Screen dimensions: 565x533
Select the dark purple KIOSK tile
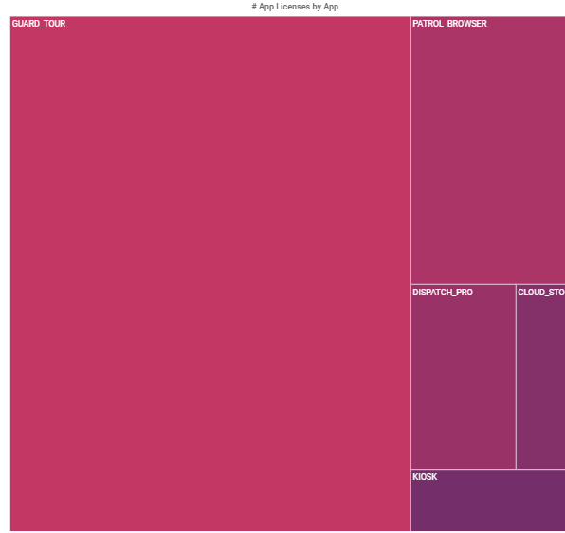(488, 500)
